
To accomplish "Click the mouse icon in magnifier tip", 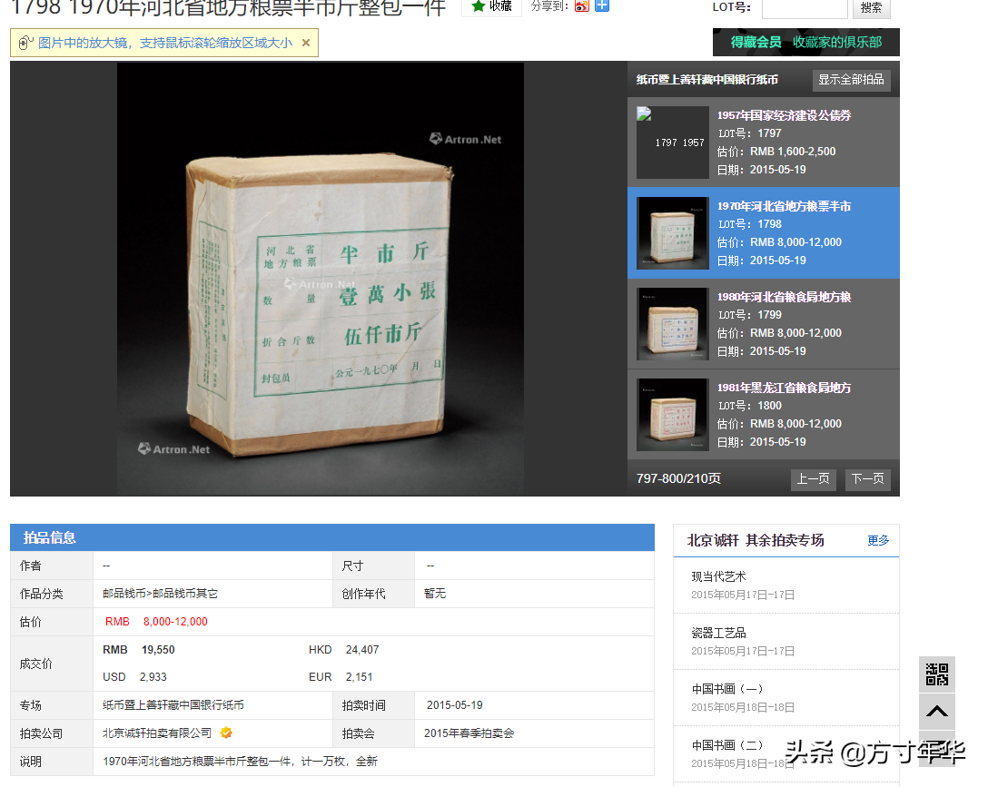I will click(25, 43).
